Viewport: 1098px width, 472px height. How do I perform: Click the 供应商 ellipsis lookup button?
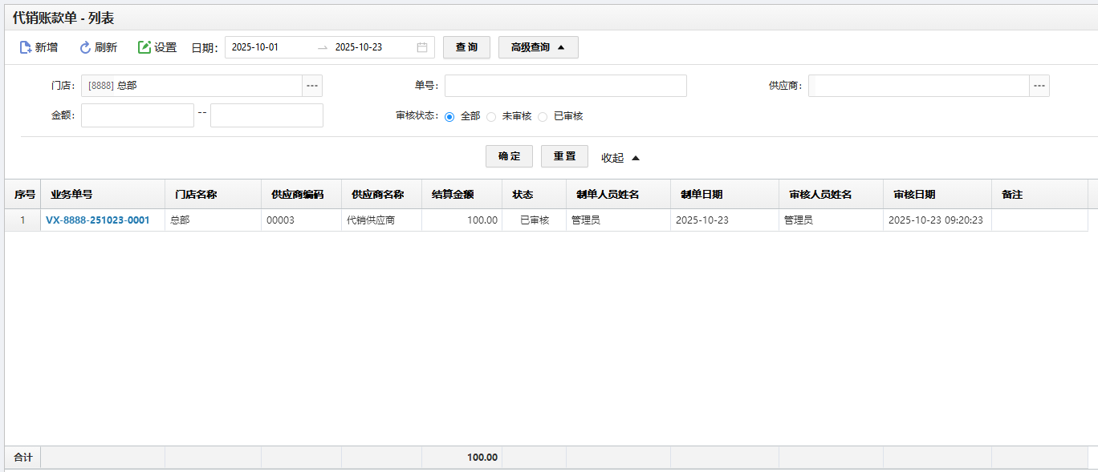(1039, 86)
